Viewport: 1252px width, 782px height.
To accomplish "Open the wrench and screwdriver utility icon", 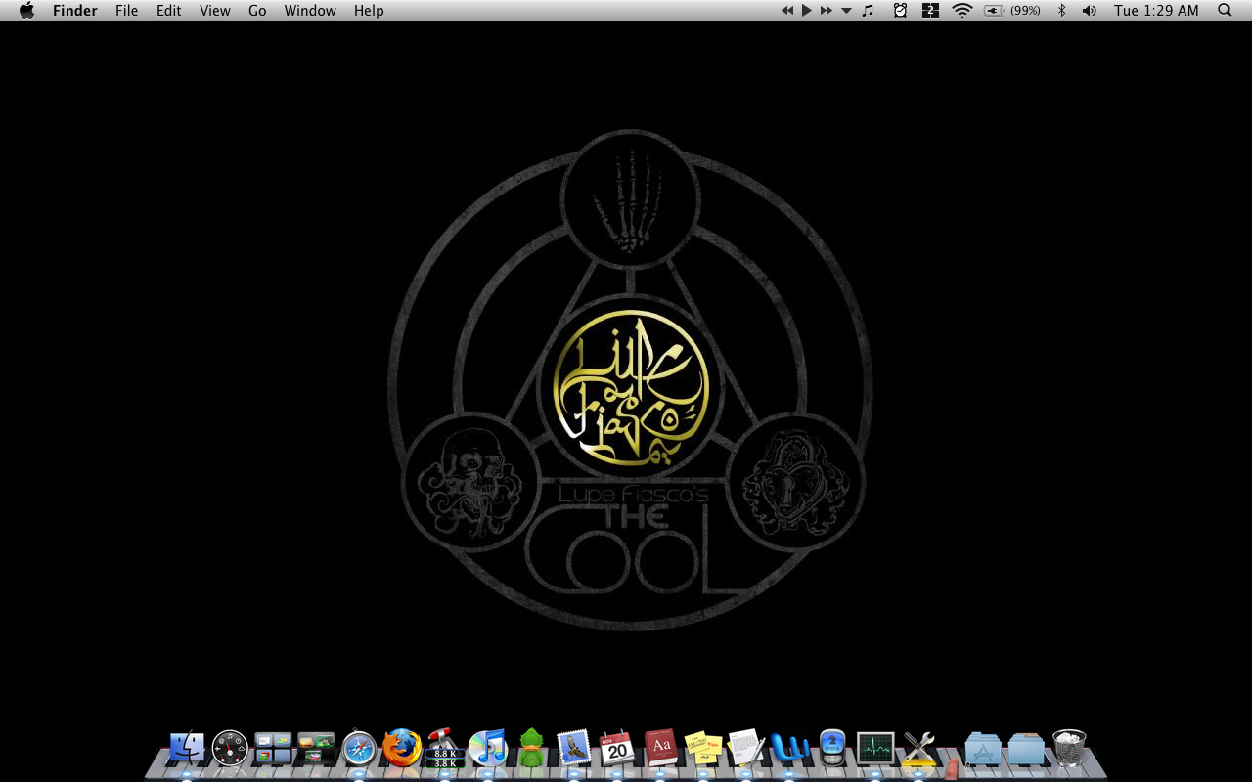I will [918, 749].
